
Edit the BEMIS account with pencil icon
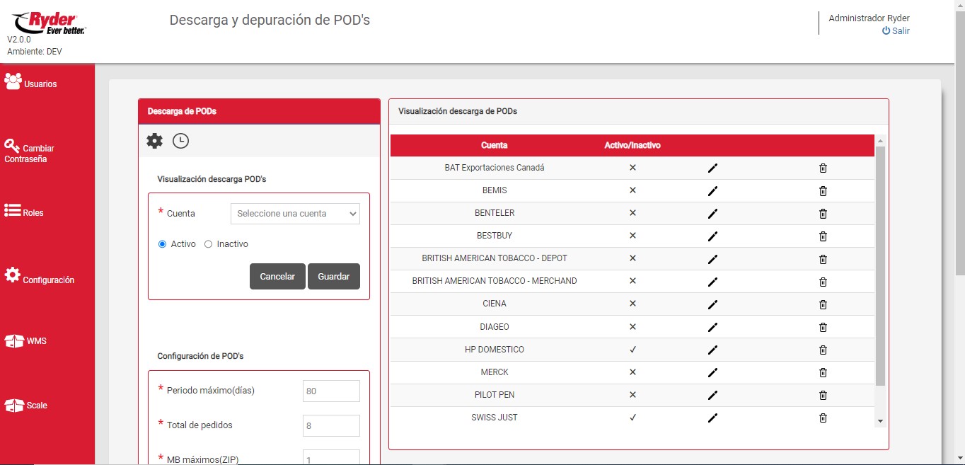(712, 191)
